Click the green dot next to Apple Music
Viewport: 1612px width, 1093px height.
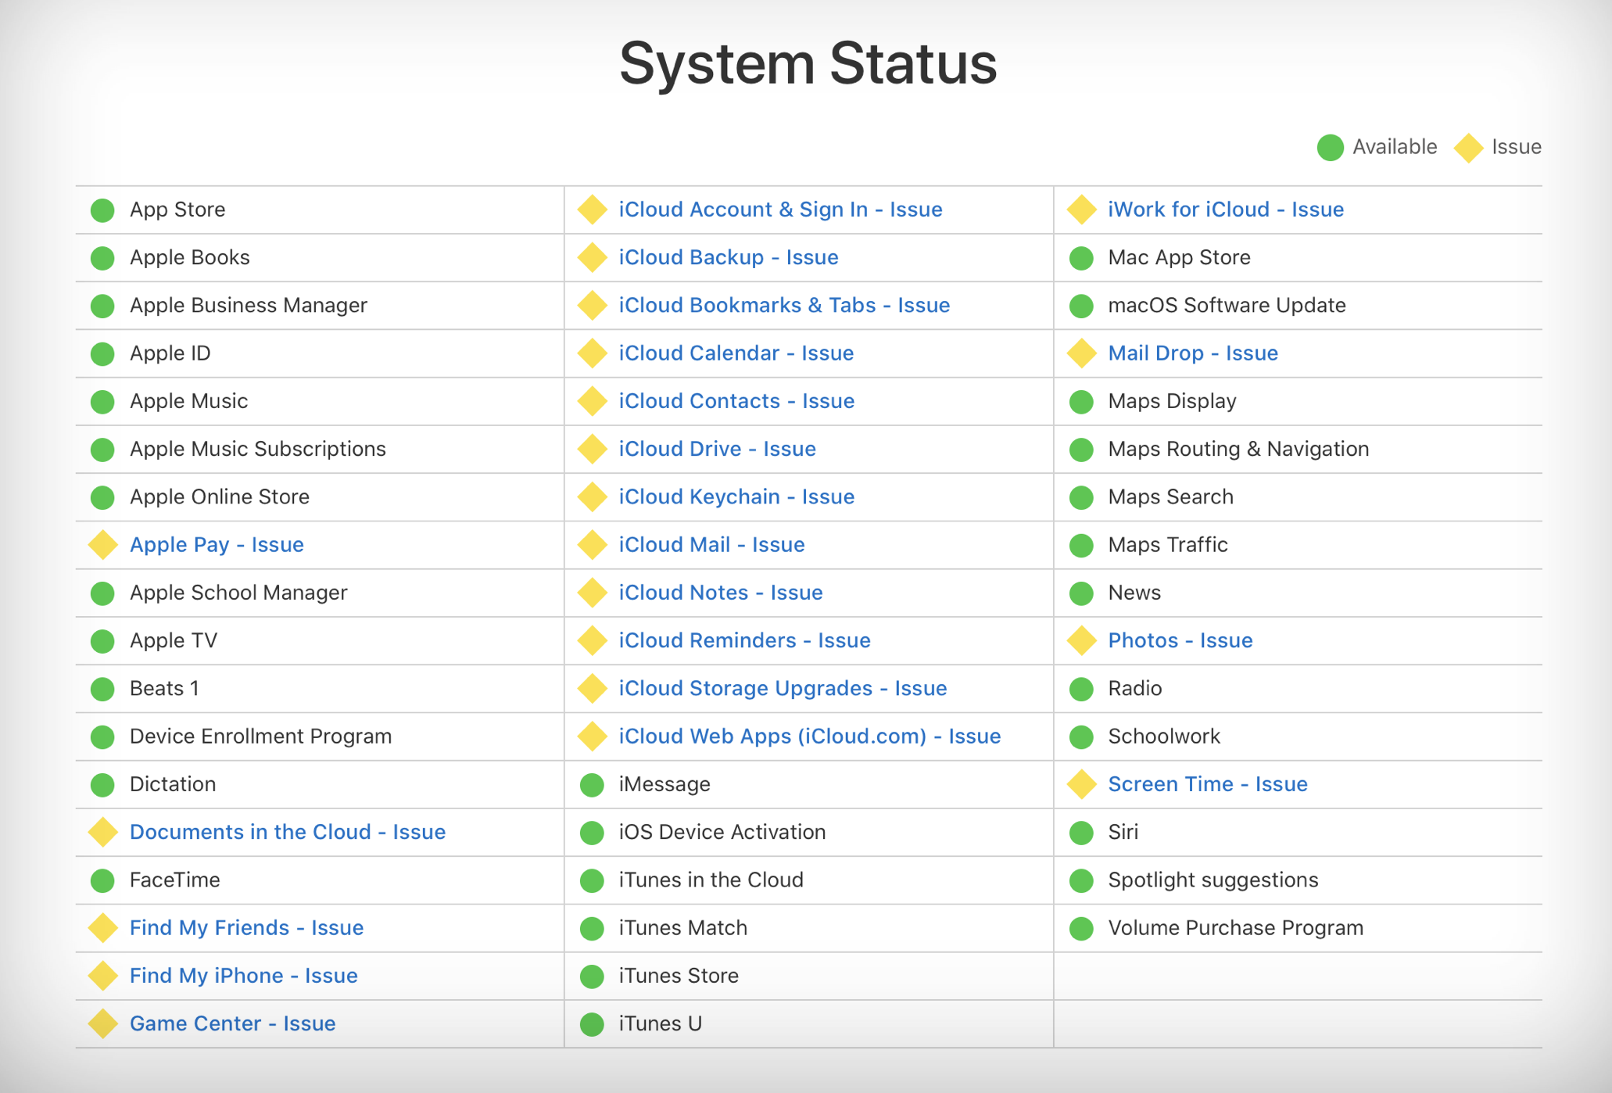102,402
